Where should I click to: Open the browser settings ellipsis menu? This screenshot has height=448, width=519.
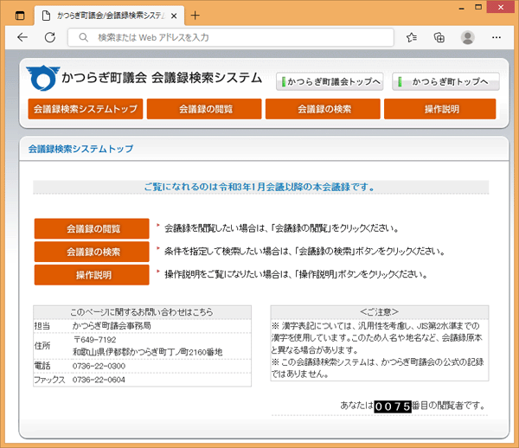coord(497,38)
